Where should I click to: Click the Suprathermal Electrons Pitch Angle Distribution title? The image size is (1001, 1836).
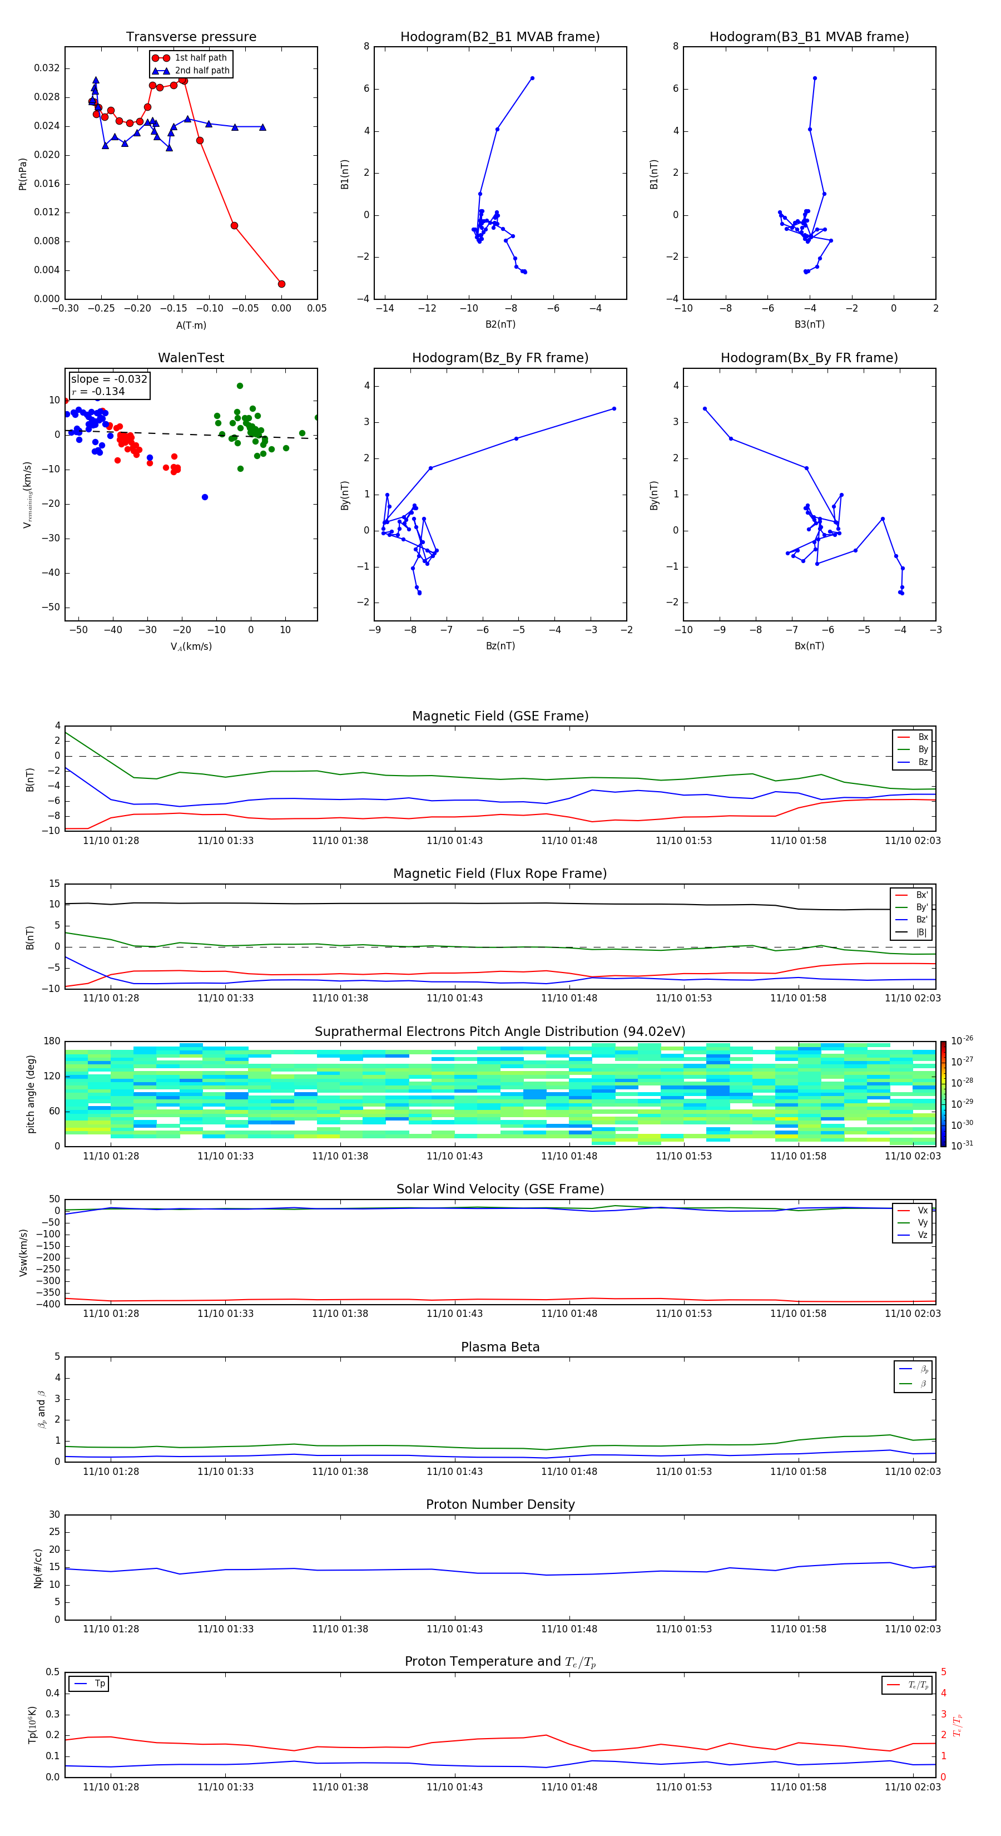click(500, 1032)
